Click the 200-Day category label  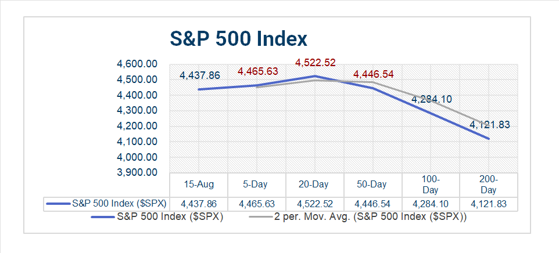(488, 185)
